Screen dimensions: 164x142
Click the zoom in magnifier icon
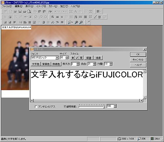coord(76,22)
